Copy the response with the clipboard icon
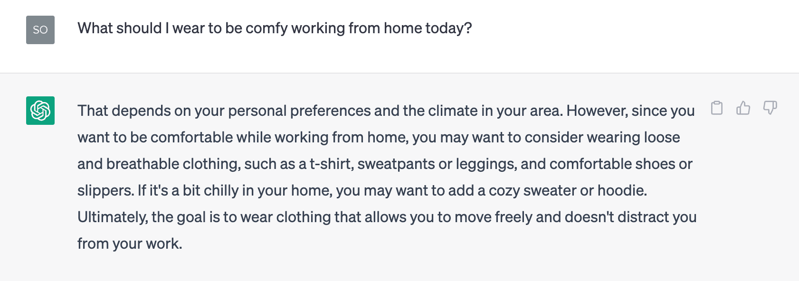Viewport: 799px width, 281px height. [717, 108]
